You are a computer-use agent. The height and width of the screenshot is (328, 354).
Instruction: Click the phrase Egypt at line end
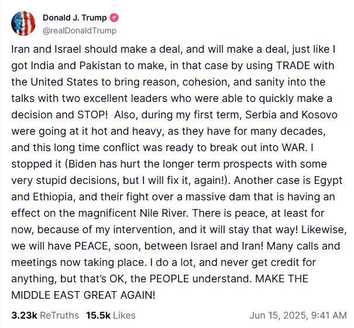click(328, 180)
